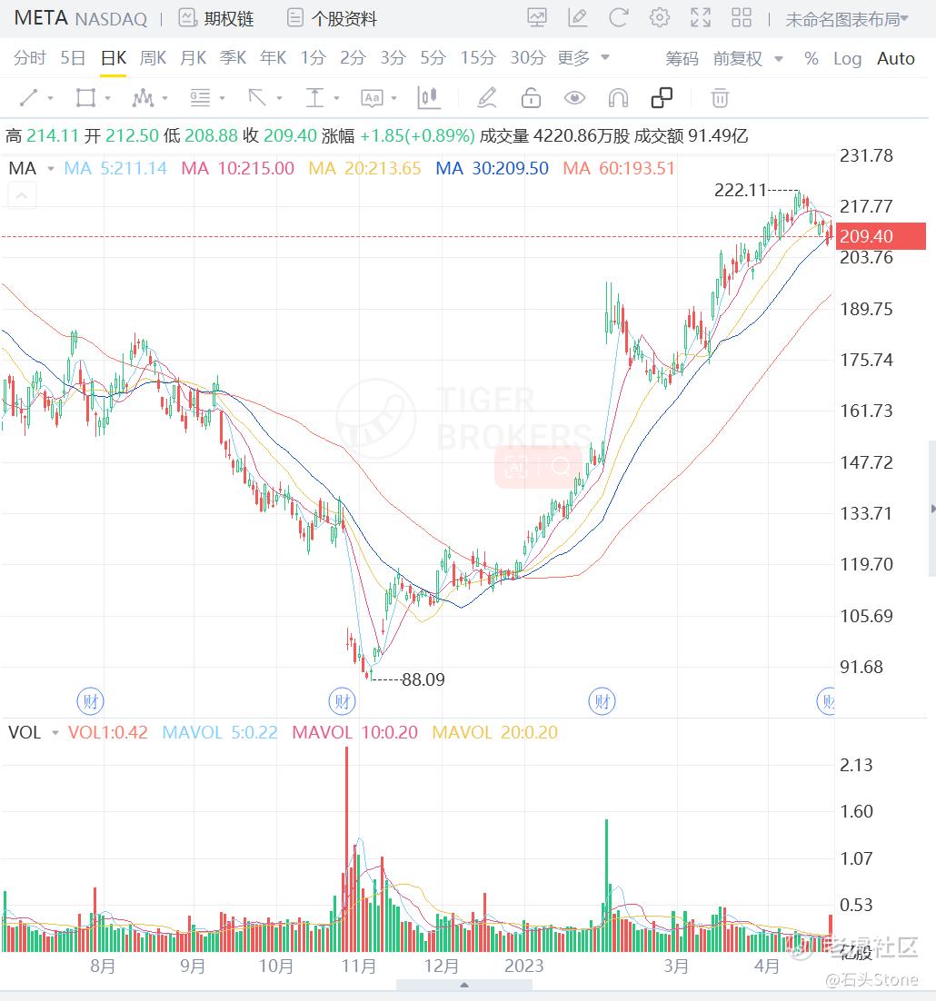The width and height of the screenshot is (936, 1001).
Task: Expand the line tool options arrow
Action: pos(51,98)
